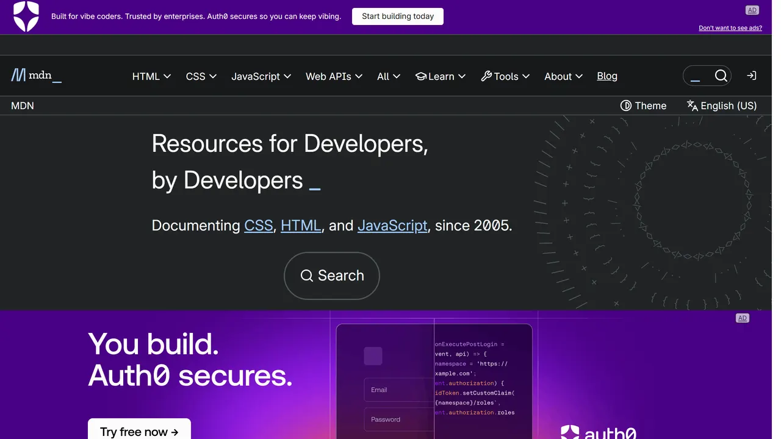Click the language translate icon
The width and height of the screenshot is (781, 439).
click(692, 105)
